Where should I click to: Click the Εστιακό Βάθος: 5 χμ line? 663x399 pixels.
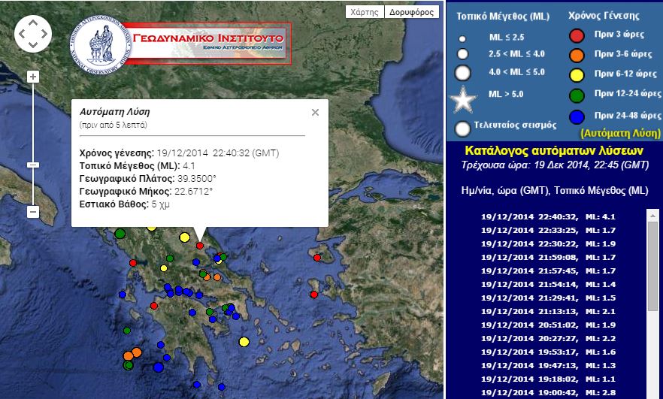click(x=124, y=204)
